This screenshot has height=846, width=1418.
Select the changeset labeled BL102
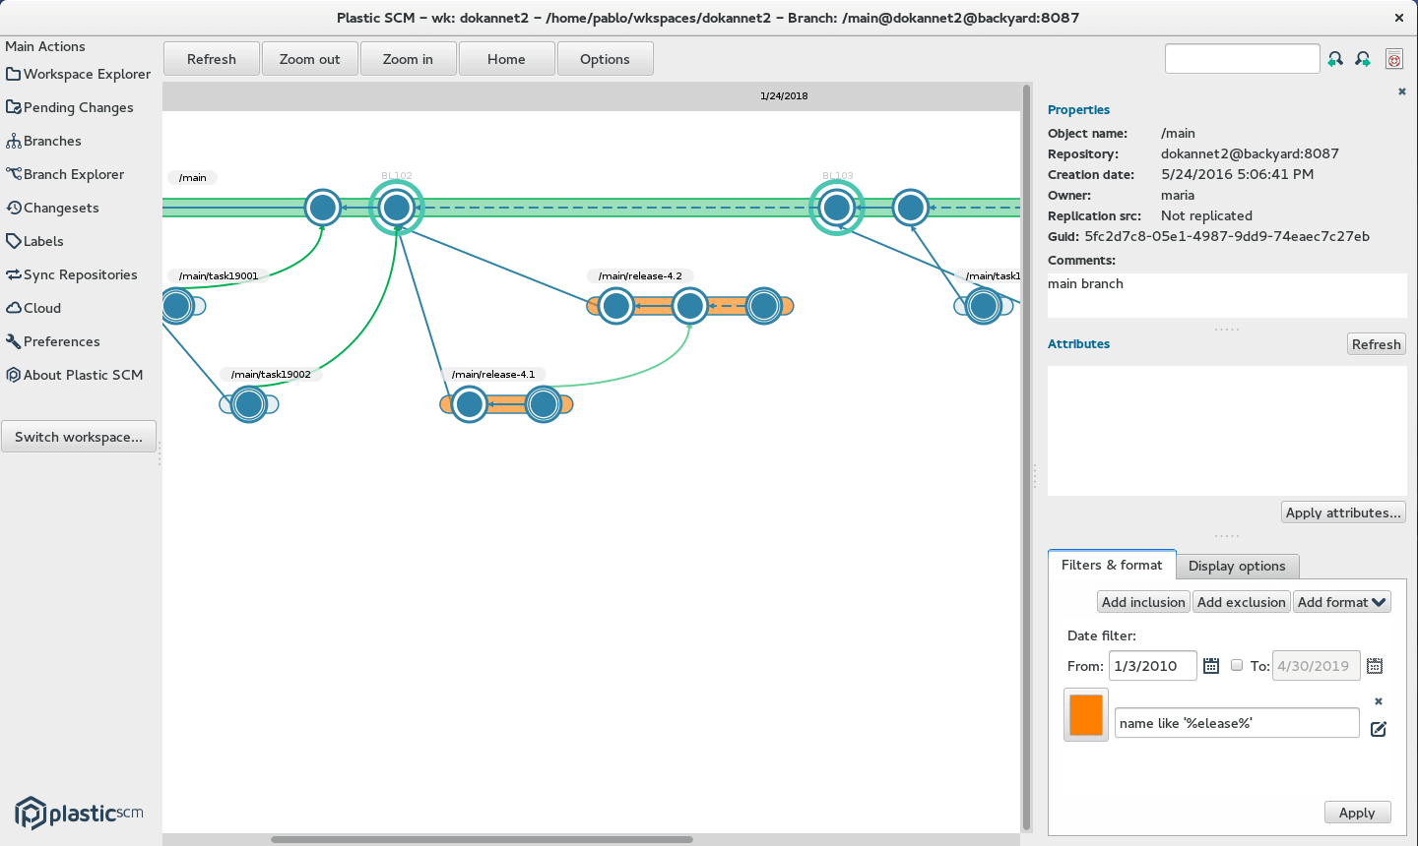(x=397, y=208)
